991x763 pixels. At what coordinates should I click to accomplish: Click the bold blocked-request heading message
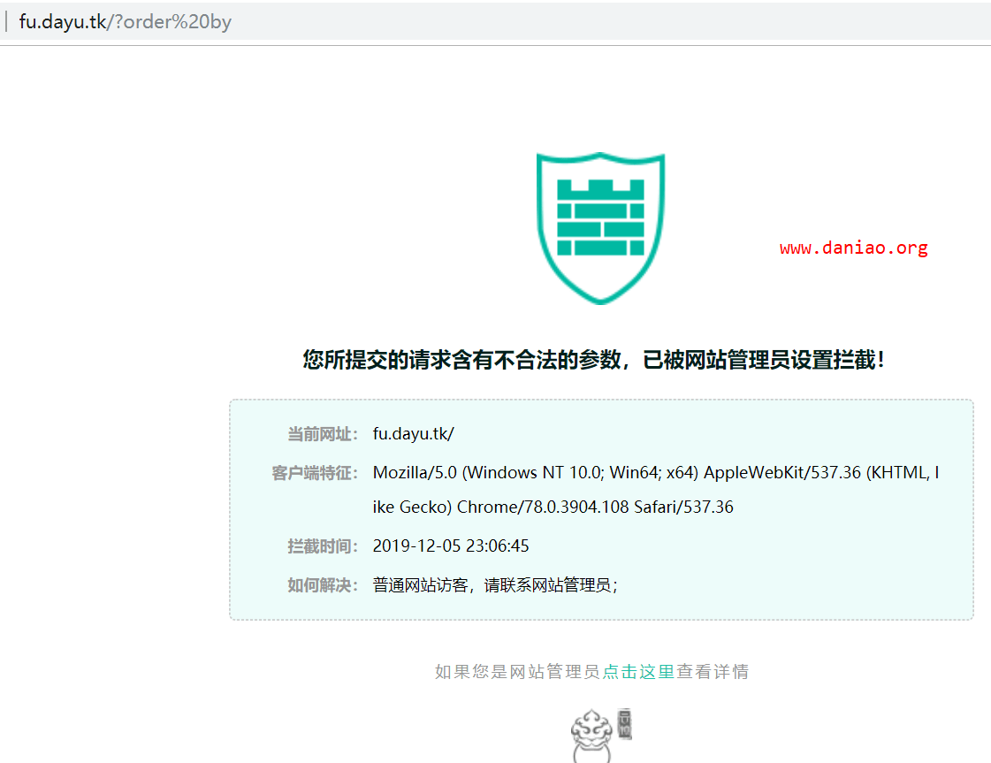594,360
